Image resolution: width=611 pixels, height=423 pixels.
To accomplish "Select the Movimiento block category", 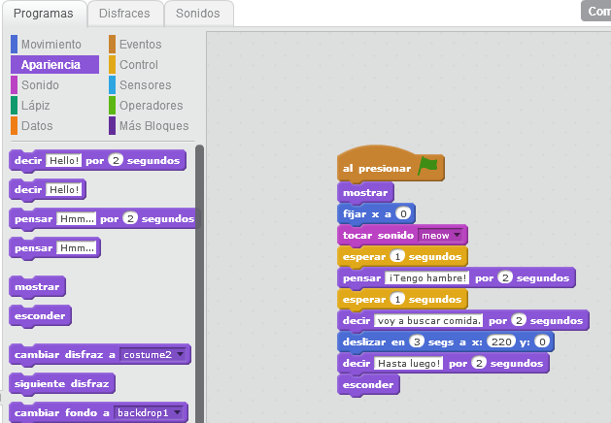I will (51, 45).
